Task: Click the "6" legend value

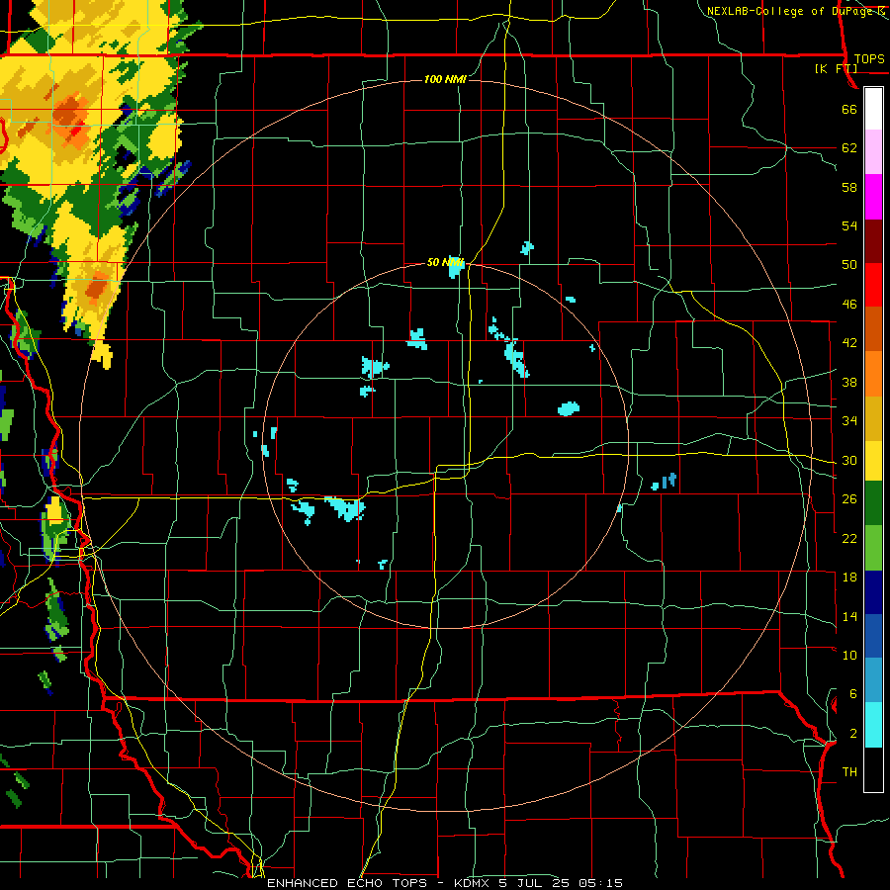Action: tap(852, 693)
